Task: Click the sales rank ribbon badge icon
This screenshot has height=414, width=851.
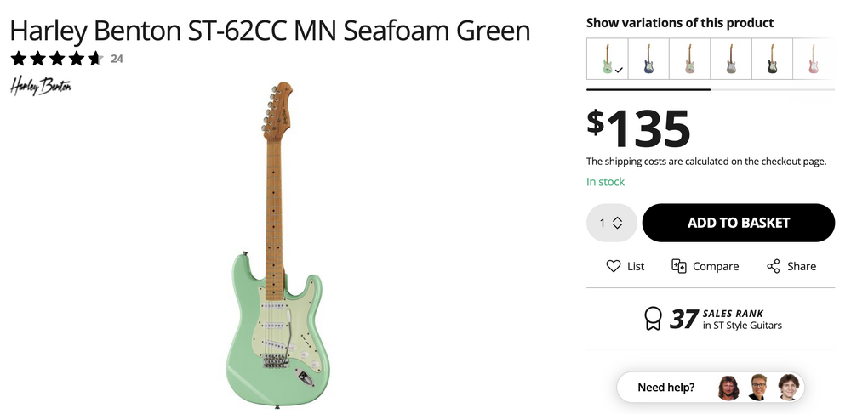Action: coord(653,318)
